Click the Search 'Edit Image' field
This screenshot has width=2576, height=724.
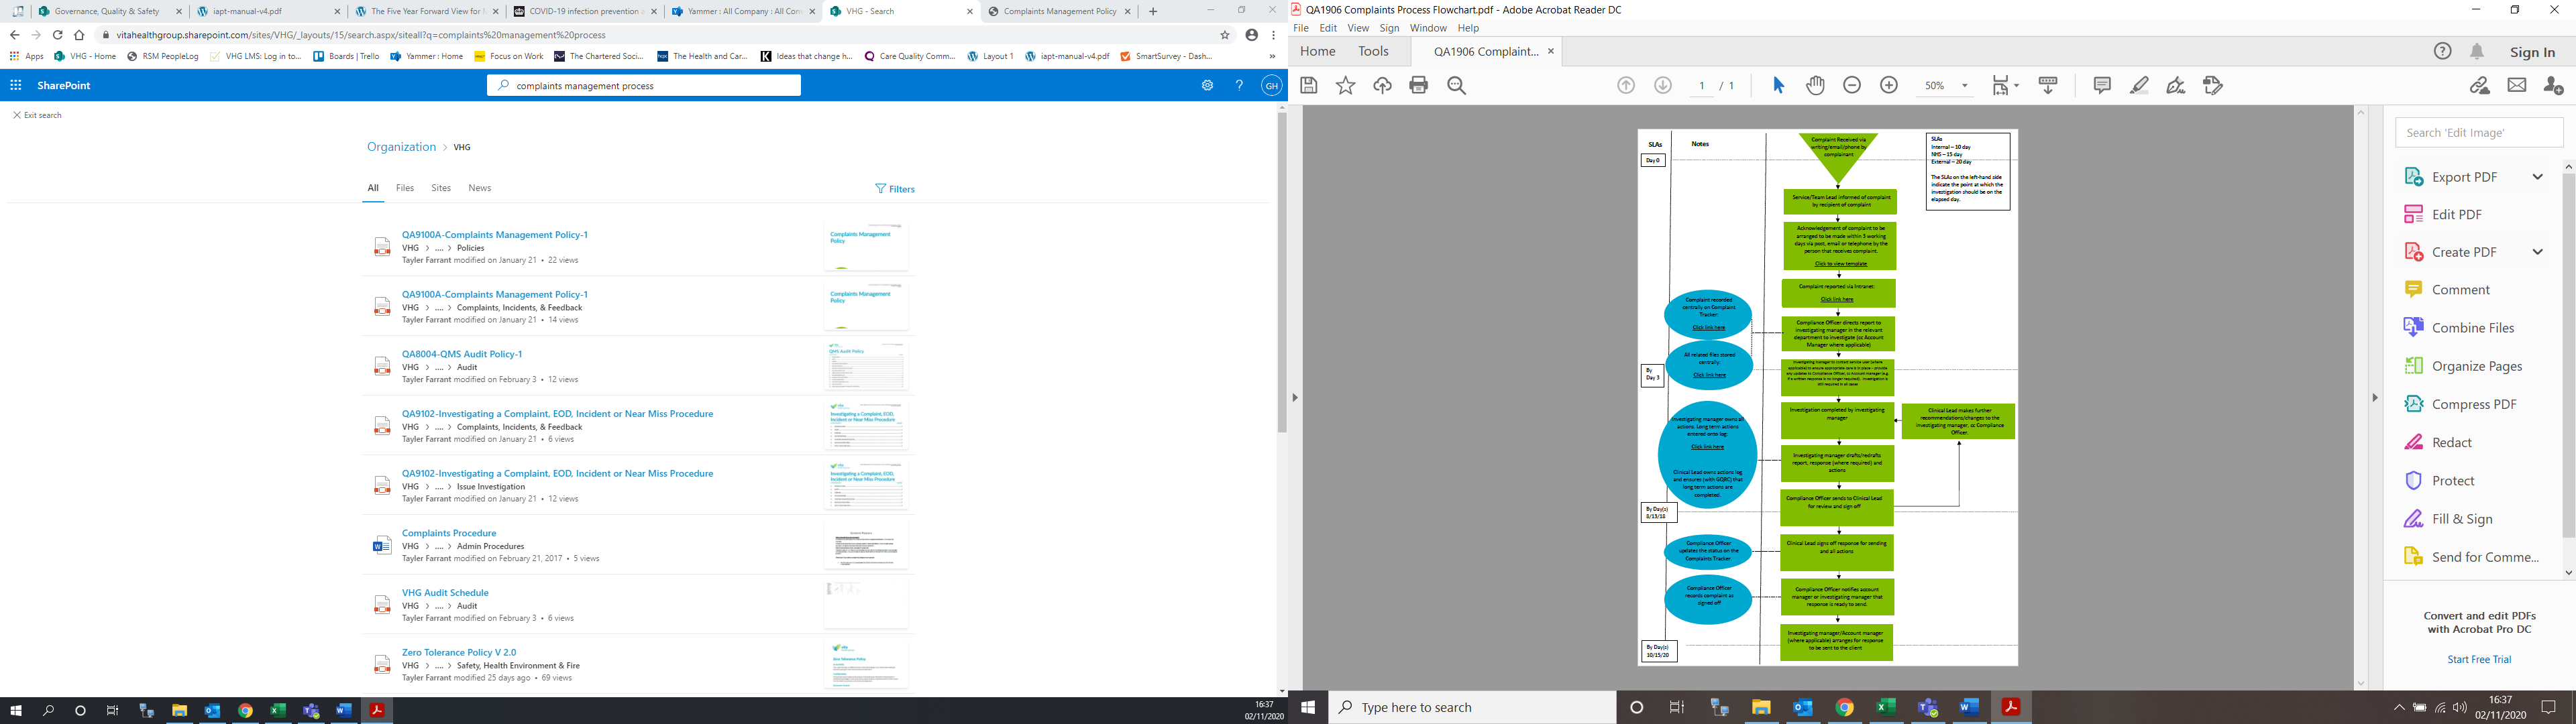pyautogui.click(x=2478, y=132)
